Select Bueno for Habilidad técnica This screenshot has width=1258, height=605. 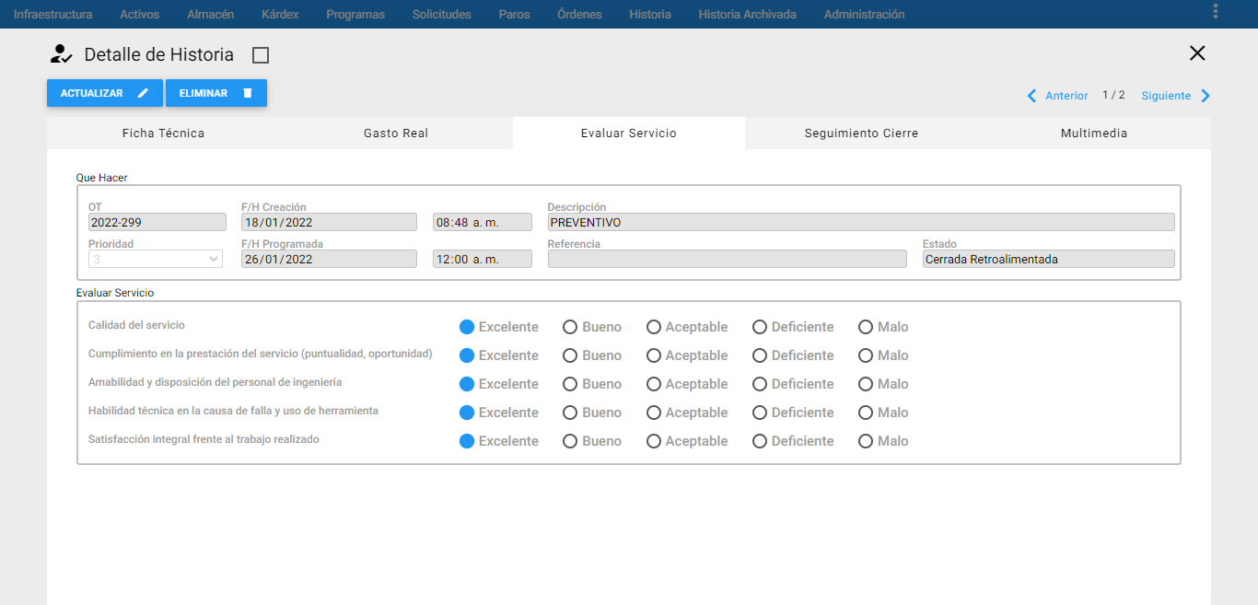coord(570,413)
